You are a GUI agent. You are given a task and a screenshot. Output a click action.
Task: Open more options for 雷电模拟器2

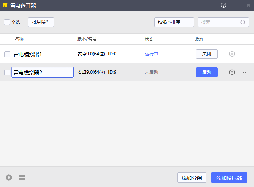pos(244,72)
